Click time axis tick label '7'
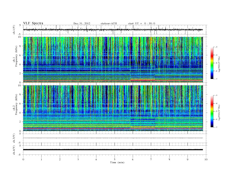 pos(151,159)
